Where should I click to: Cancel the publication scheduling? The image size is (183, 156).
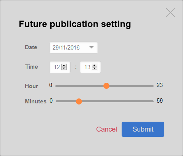[x=106, y=129]
